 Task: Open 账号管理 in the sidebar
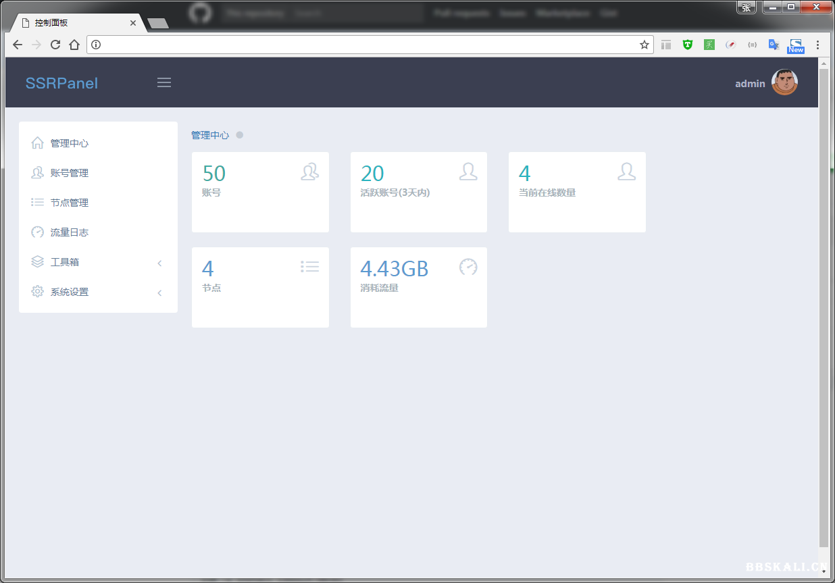coord(70,173)
